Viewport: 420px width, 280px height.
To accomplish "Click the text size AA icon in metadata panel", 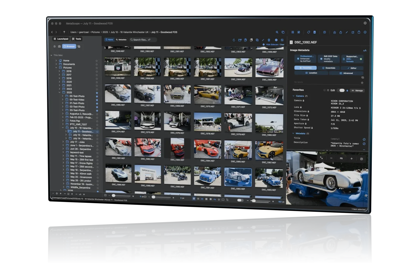I will pos(365,50).
